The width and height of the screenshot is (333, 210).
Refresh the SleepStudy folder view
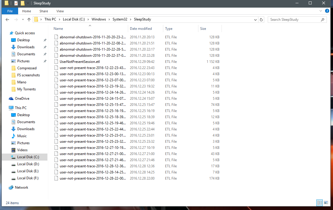[x=261, y=20]
